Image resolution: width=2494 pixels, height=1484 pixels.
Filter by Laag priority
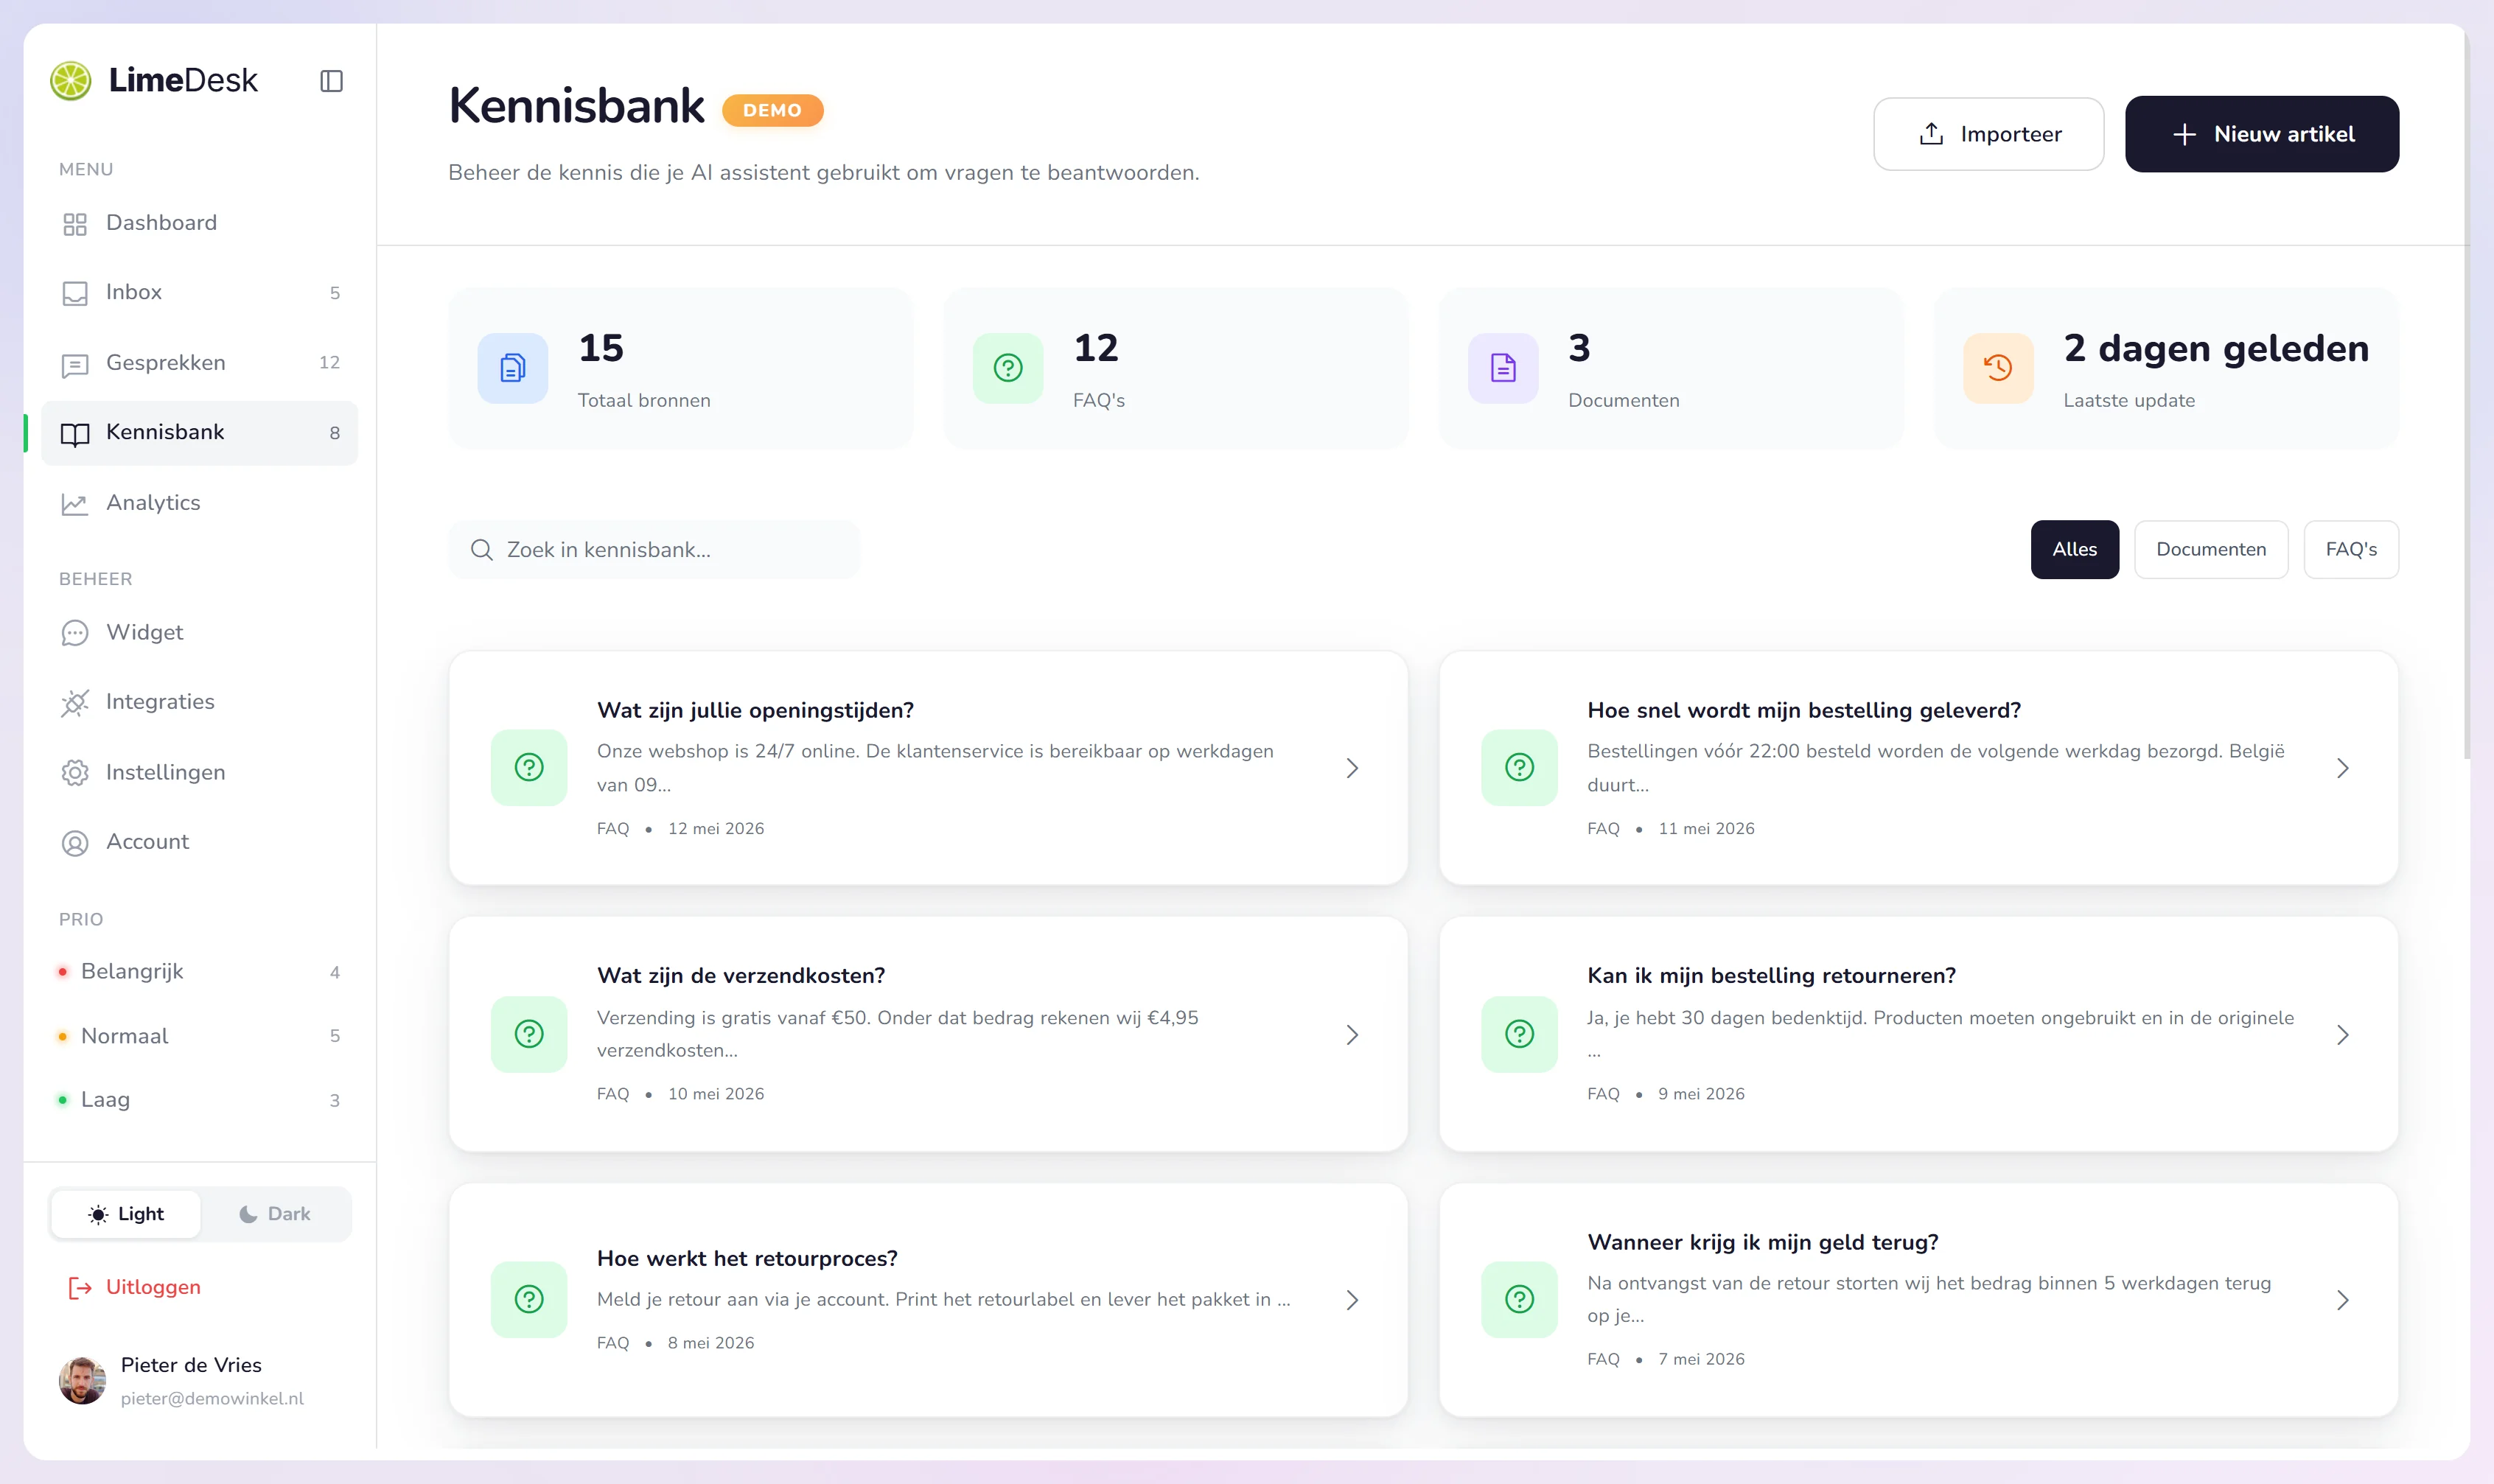tap(199, 1100)
